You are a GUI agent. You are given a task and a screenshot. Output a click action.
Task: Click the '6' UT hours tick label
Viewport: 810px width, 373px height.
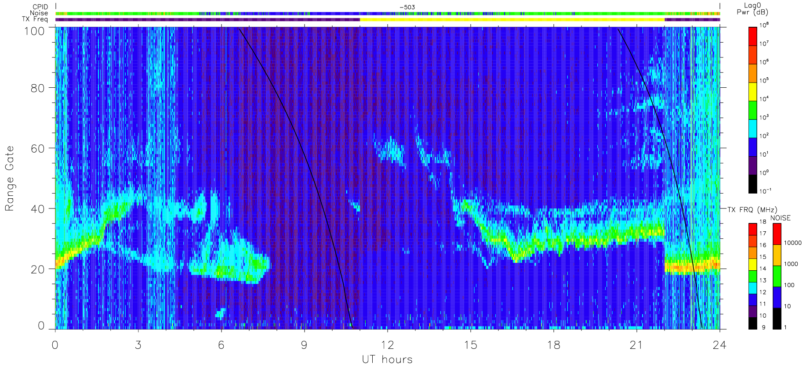(x=221, y=345)
